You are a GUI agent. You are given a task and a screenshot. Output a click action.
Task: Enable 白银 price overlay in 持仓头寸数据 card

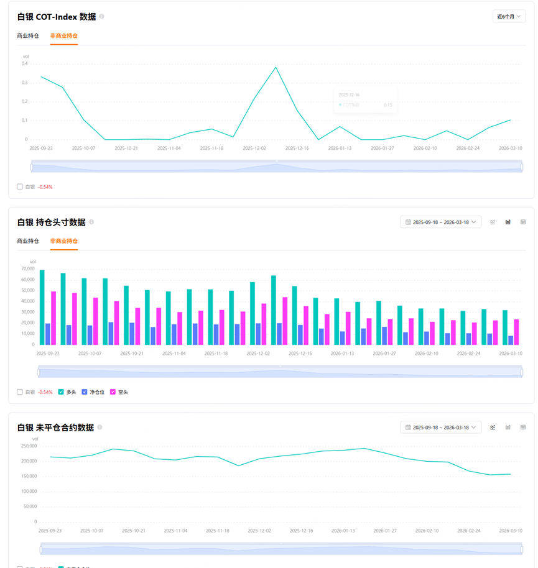pos(20,392)
